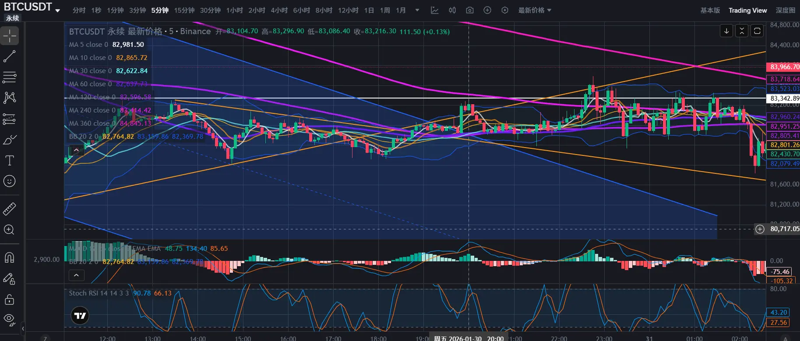The width and height of the screenshot is (800, 341).
Task: Select the 3分钟 interval
Action: pyautogui.click(x=137, y=10)
